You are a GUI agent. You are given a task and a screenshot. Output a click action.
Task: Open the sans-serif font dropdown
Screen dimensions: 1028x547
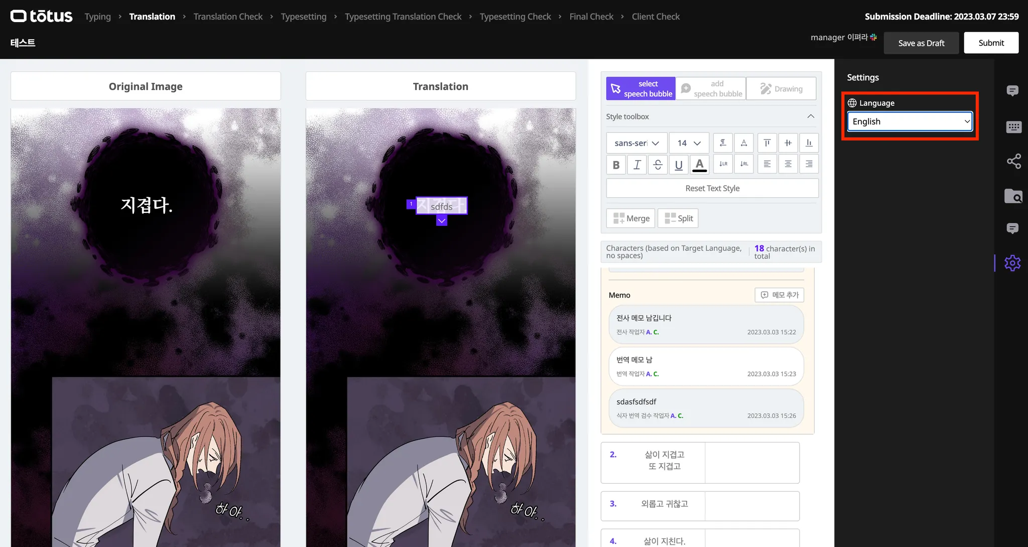click(x=636, y=143)
